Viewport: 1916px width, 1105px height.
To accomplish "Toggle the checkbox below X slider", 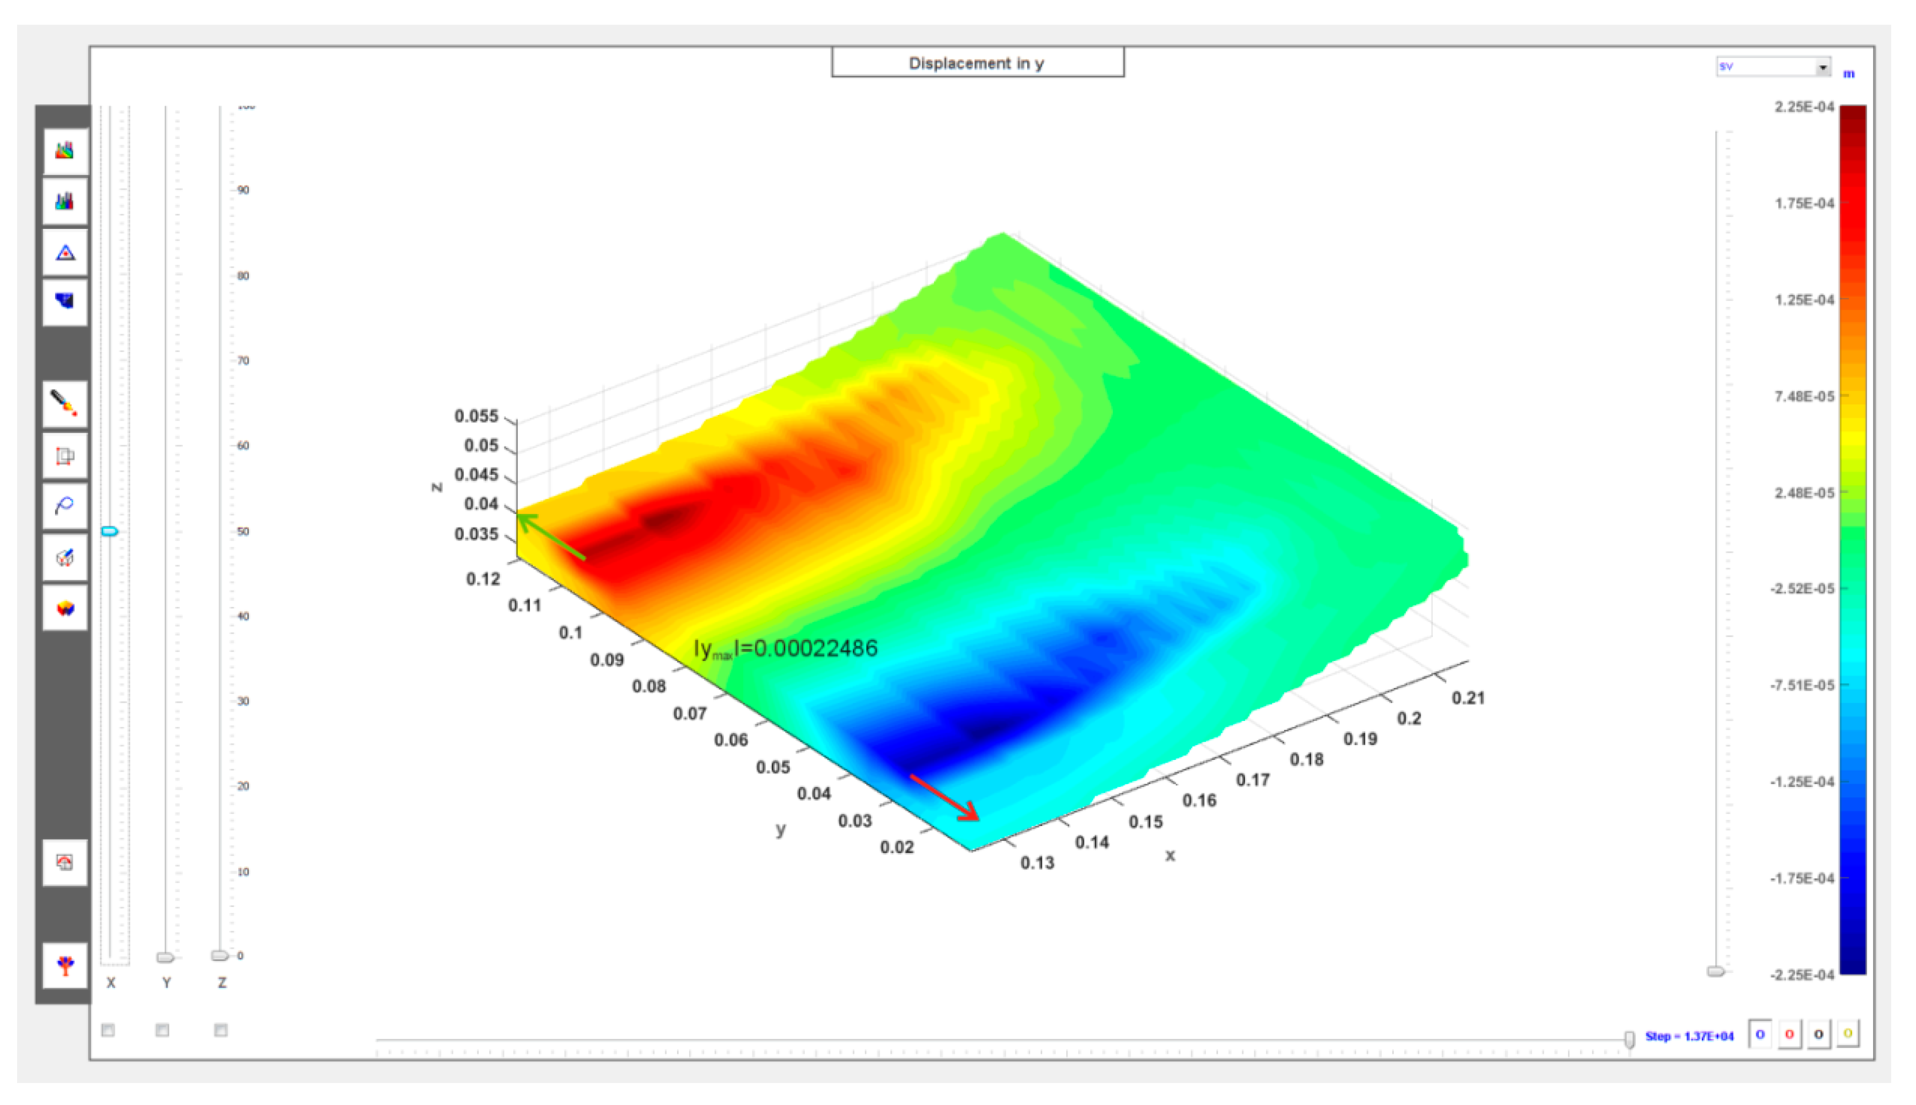I will 108,1030.
